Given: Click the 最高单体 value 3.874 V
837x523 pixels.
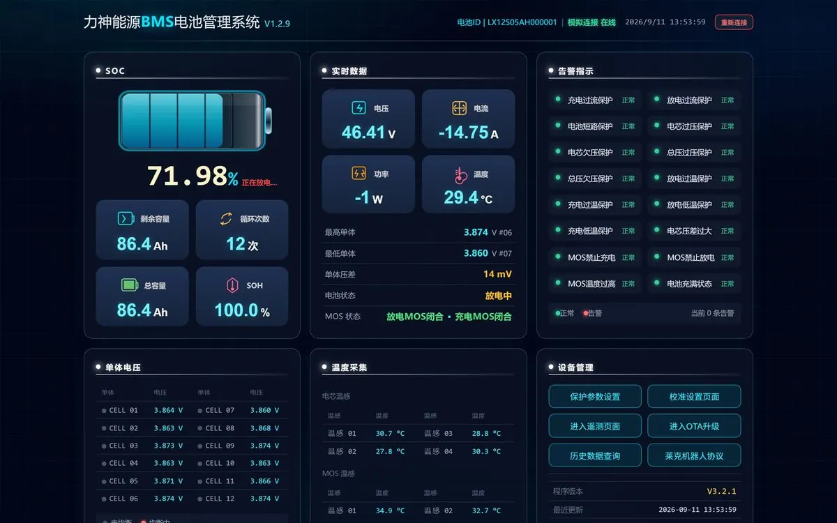Looking at the screenshot, I should [488, 232].
